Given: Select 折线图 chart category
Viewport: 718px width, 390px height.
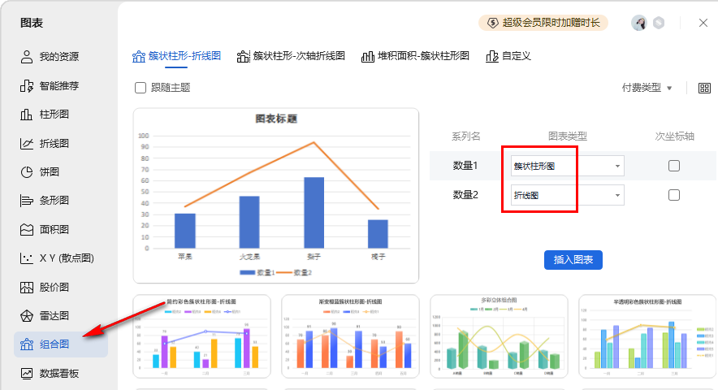Looking at the screenshot, I should (x=45, y=144).
